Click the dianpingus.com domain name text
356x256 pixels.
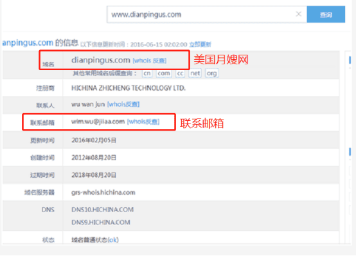(x=101, y=60)
